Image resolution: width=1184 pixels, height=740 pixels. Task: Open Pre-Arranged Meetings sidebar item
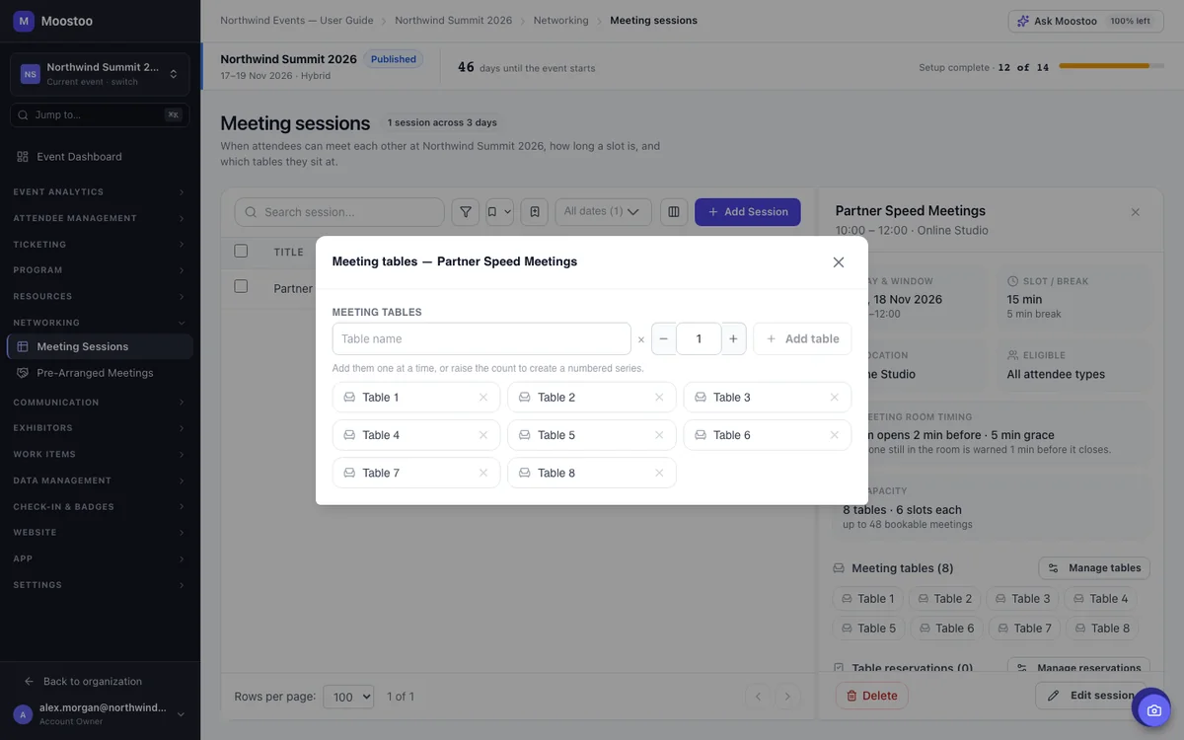100,373
